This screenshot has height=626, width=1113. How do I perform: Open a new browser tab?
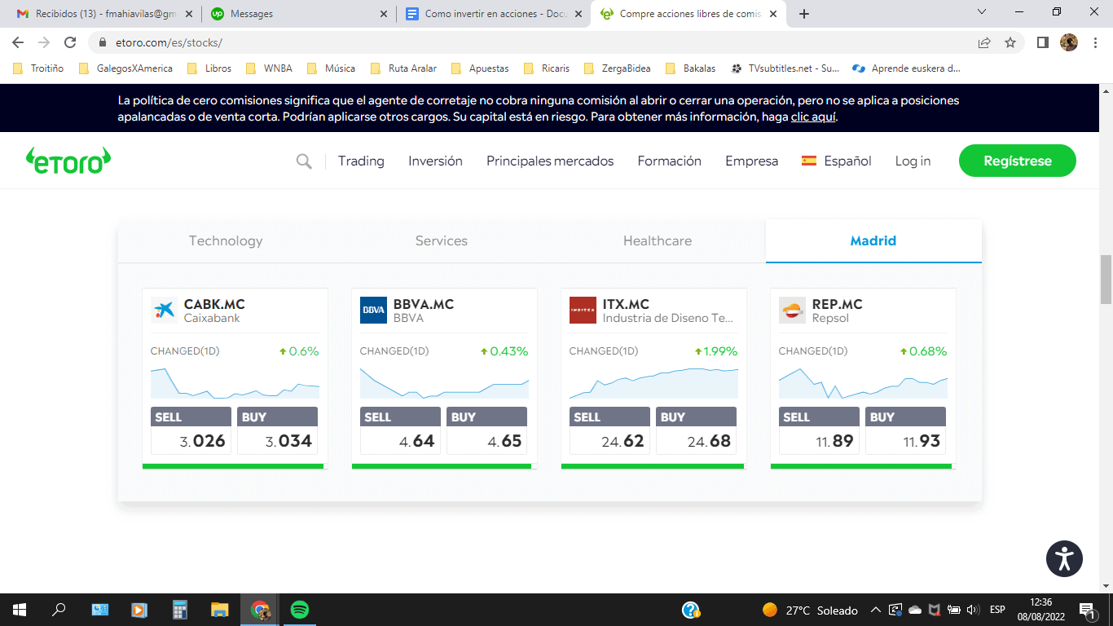pos(804,14)
